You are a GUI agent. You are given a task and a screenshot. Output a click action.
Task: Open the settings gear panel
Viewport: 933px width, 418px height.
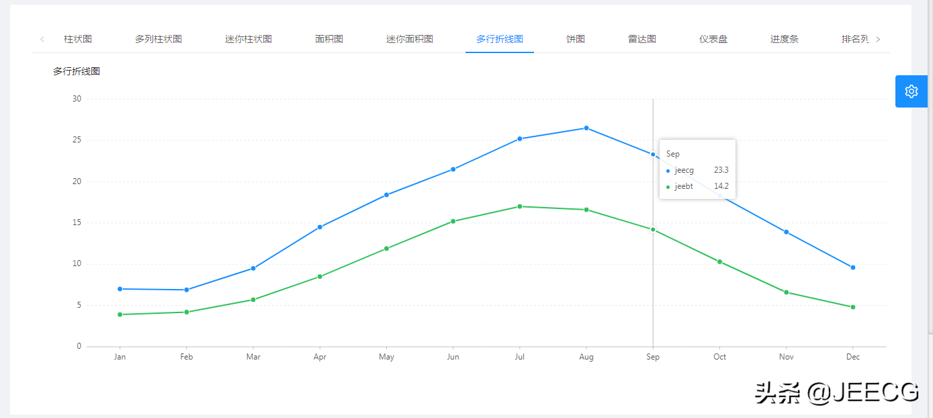[912, 91]
